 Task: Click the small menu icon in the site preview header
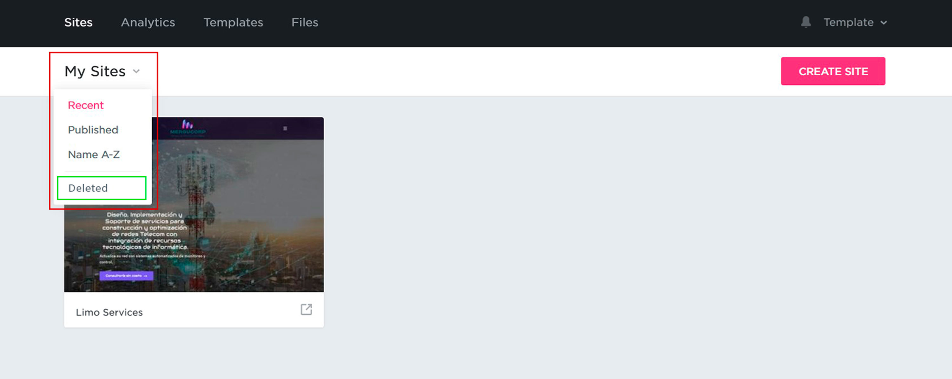[285, 128]
